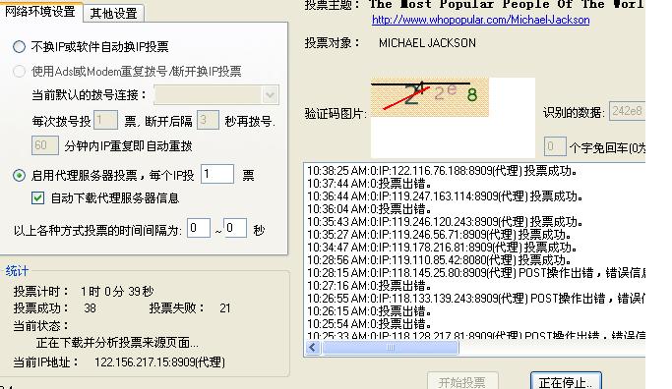Select 启用代理服务器投票 radio option
Viewport: 672px width, 389px height.
[x=20, y=175]
